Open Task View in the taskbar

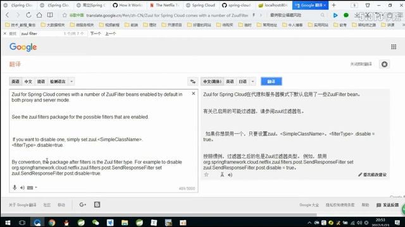(22, 223)
